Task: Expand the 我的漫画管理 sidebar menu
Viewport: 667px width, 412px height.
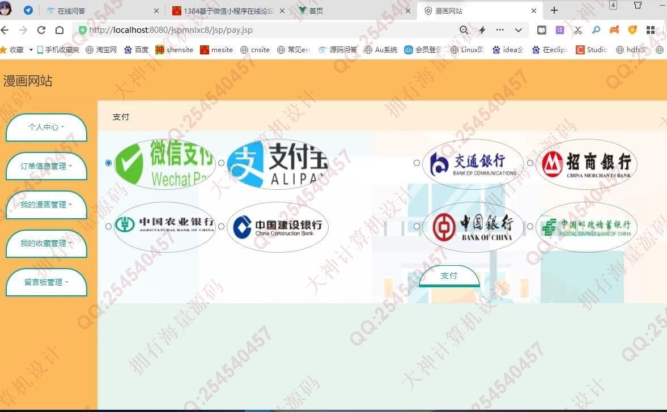Action: point(46,205)
